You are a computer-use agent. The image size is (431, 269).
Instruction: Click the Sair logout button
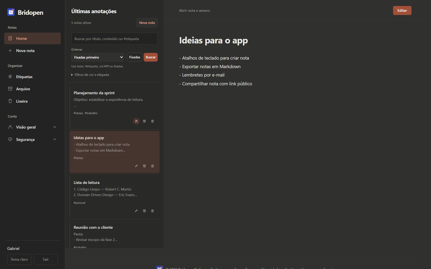[46, 259]
